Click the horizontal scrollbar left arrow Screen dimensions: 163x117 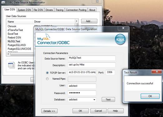tap(8, 54)
